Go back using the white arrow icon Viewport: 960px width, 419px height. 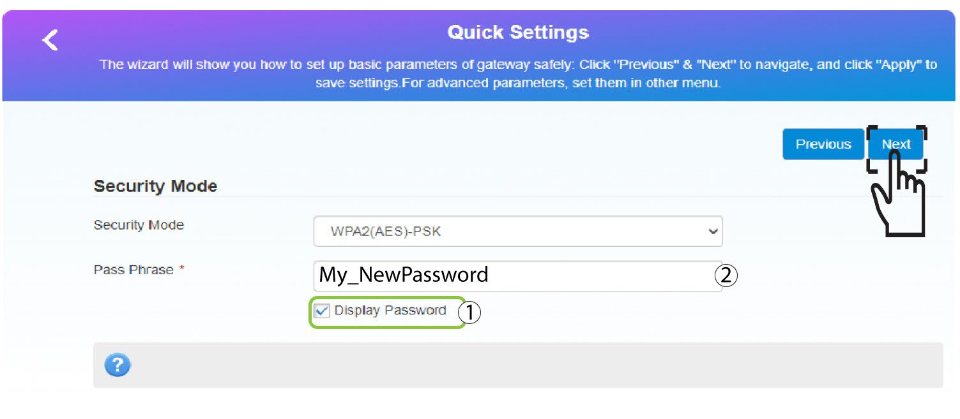tap(50, 40)
